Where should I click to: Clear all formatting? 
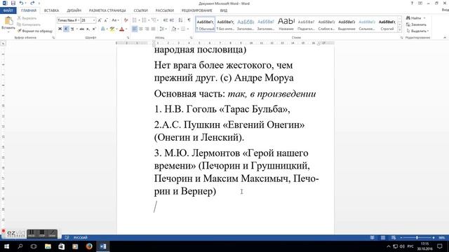[x=126, y=20]
